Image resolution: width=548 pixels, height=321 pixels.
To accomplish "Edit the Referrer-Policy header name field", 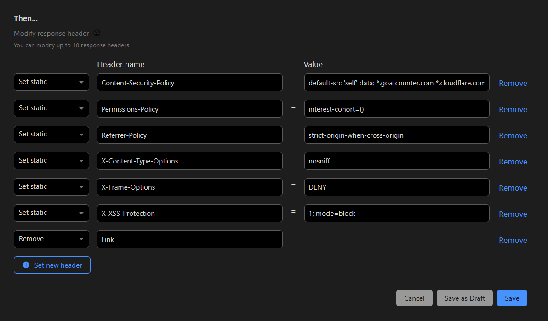I will click(x=190, y=135).
